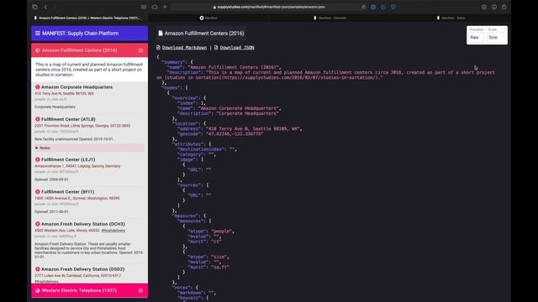This screenshot has width=538, height=302.
Task: Click the file icon beside Download Markdown
Action: click(x=158, y=48)
